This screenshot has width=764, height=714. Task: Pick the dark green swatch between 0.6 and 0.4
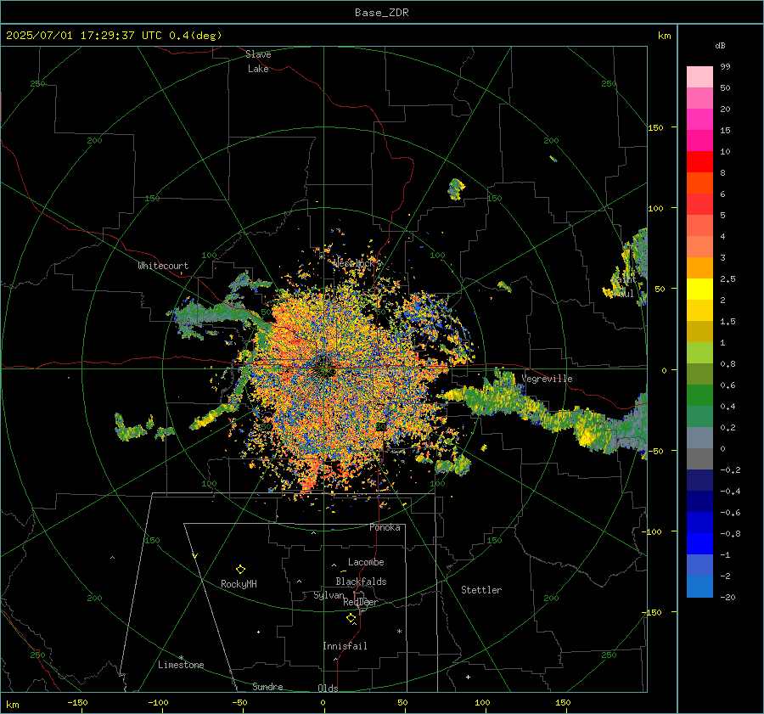(x=699, y=396)
